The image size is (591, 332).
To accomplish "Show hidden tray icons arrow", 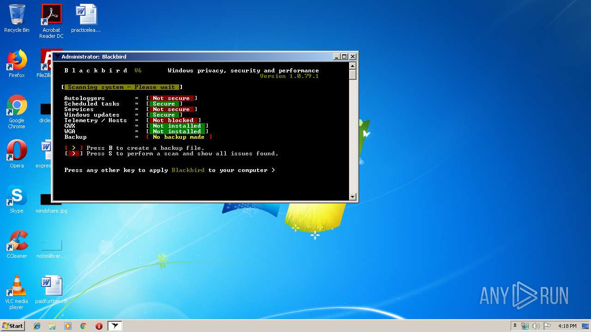I will pos(515,326).
